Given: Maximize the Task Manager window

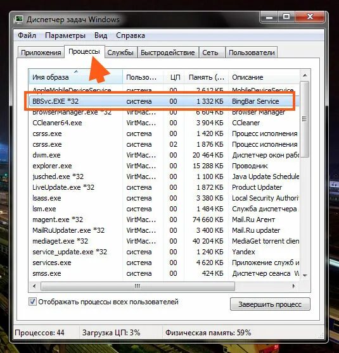Looking at the screenshot, I should 286,17.
